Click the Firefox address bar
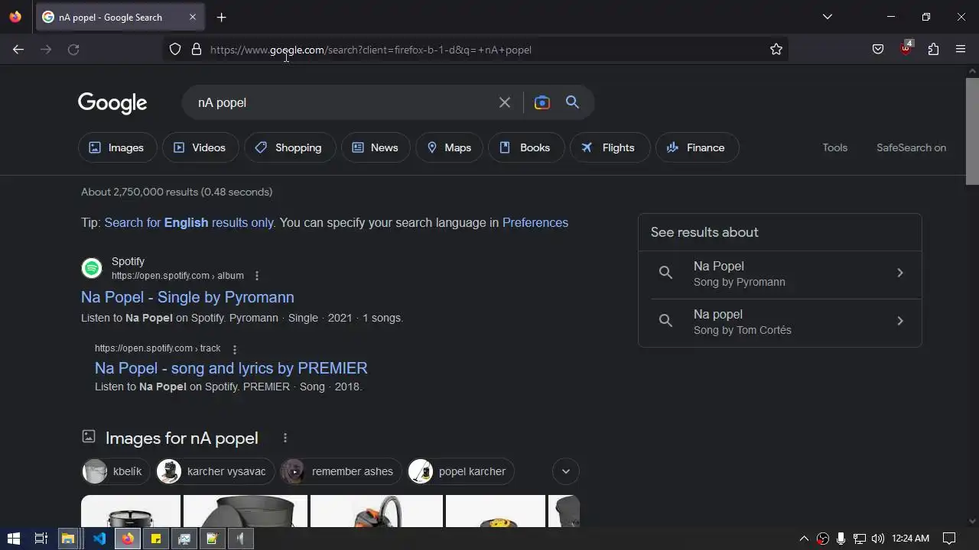This screenshot has height=550, width=979. coord(474,50)
